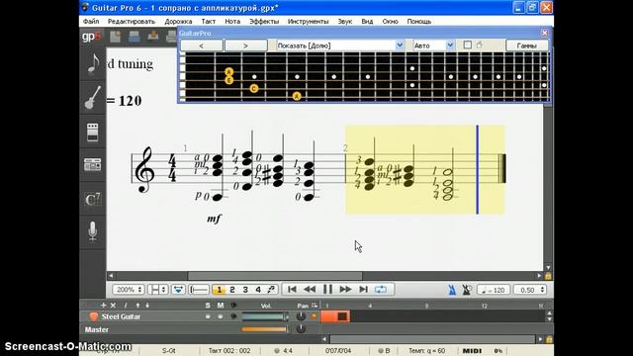Viewport: 633px width, 356px height.
Task: Click the rewind button
Action: [310, 290]
